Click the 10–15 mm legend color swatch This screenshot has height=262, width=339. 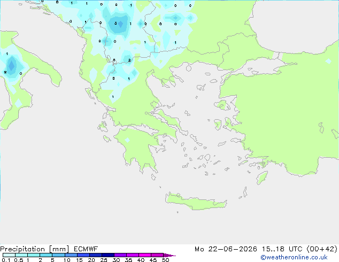(71, 255)
